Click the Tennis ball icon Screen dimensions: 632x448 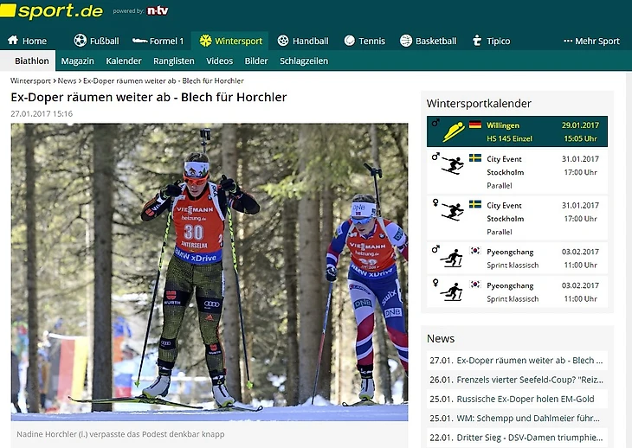click(350, 41)
